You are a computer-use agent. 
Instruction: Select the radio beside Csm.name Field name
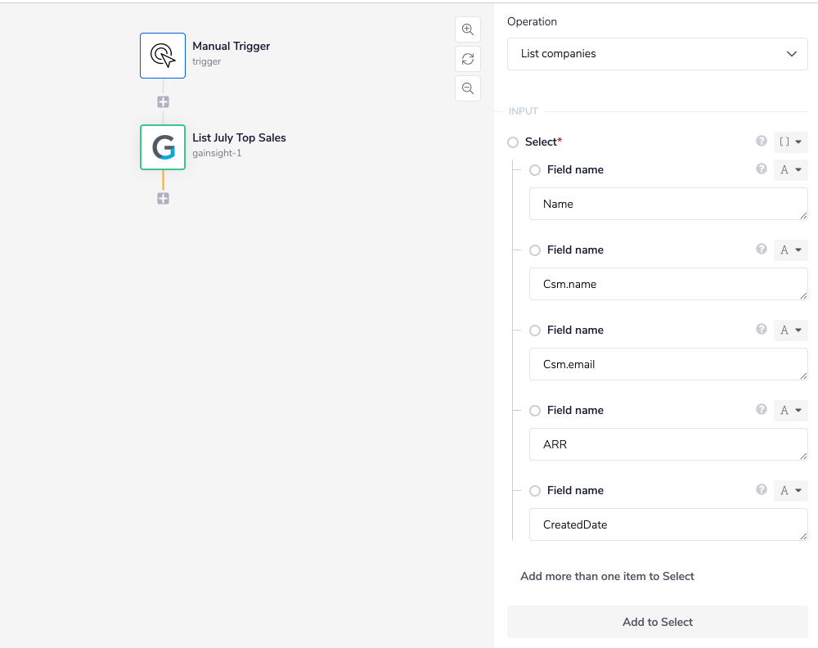[x=534, y=250]
